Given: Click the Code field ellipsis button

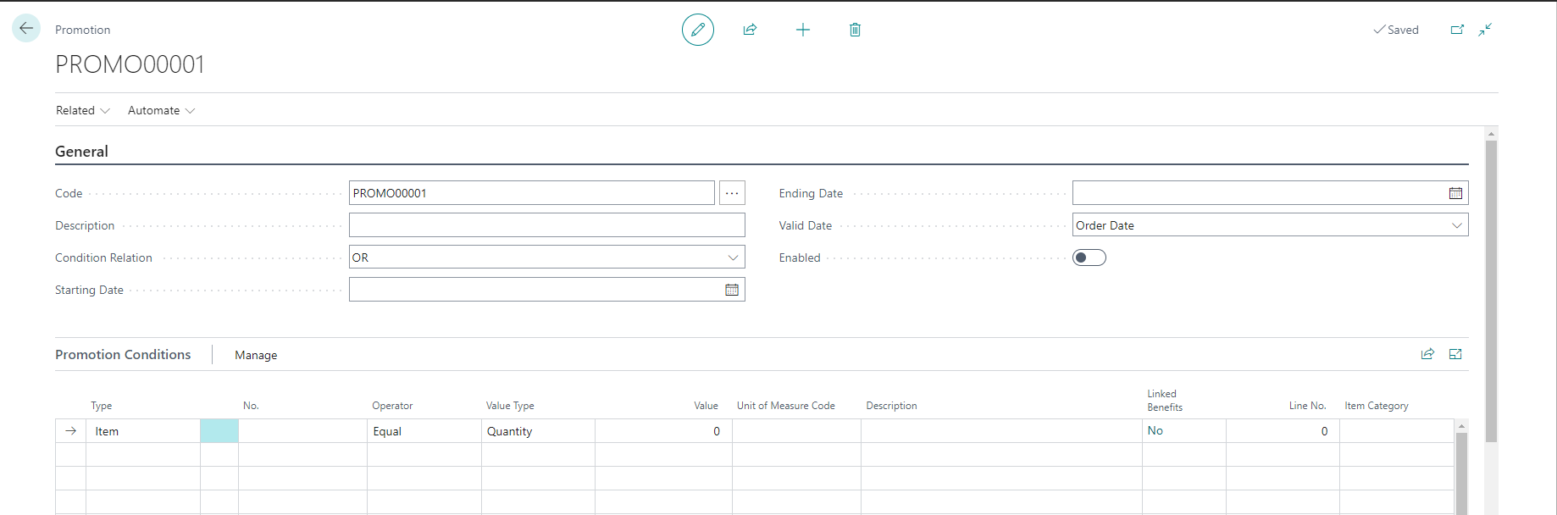Looking at the screenshot, I should [732, 193].
